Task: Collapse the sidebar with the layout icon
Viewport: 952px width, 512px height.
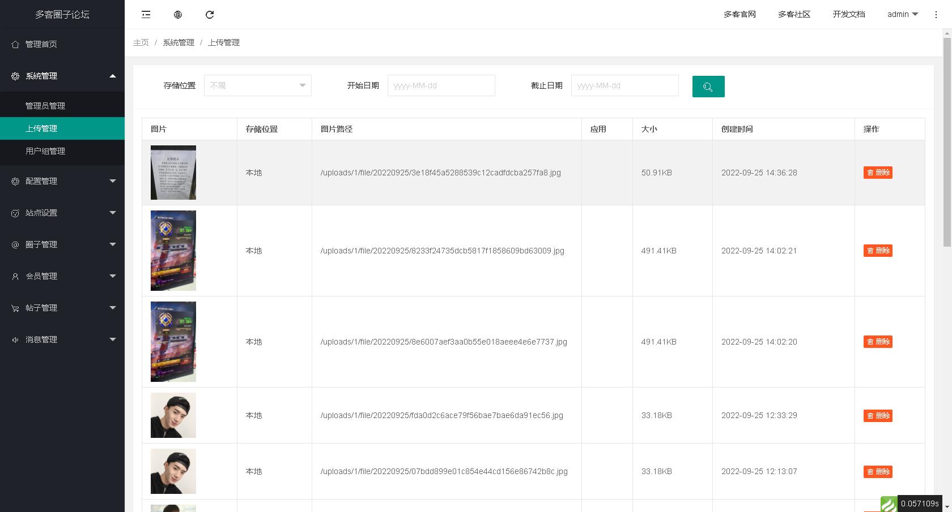Action: click(146, 14)
